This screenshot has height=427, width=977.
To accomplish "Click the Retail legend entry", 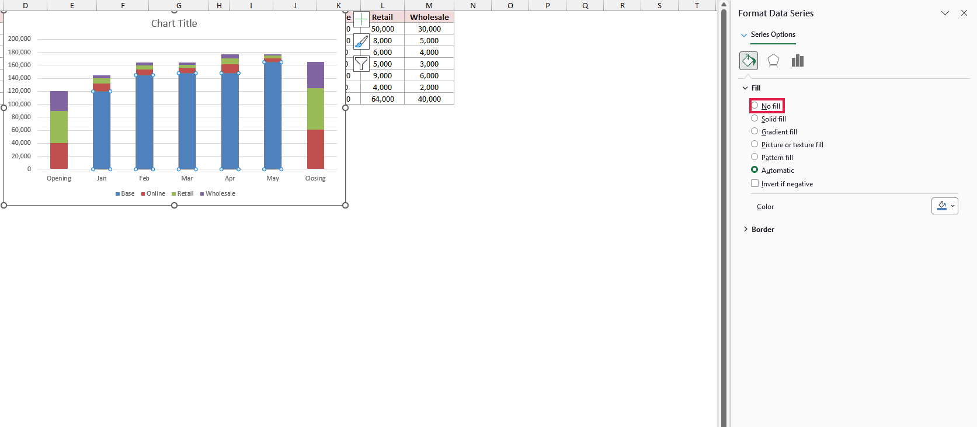I will (182, 193).
